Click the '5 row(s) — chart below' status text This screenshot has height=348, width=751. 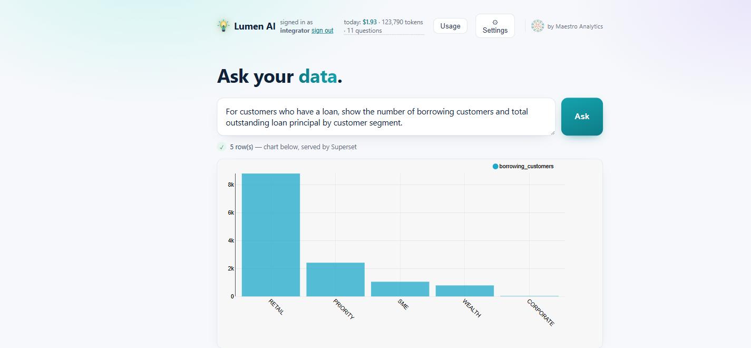(x=293, y=147)
